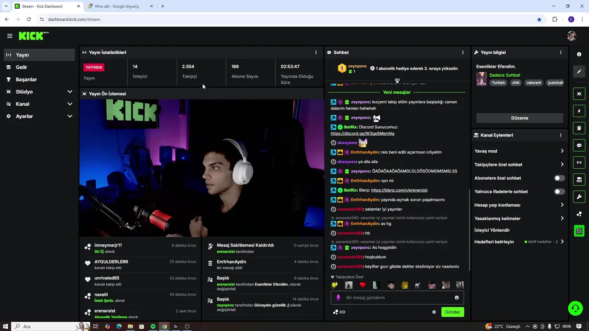Open the profile avatar menu

click(572, 36)
